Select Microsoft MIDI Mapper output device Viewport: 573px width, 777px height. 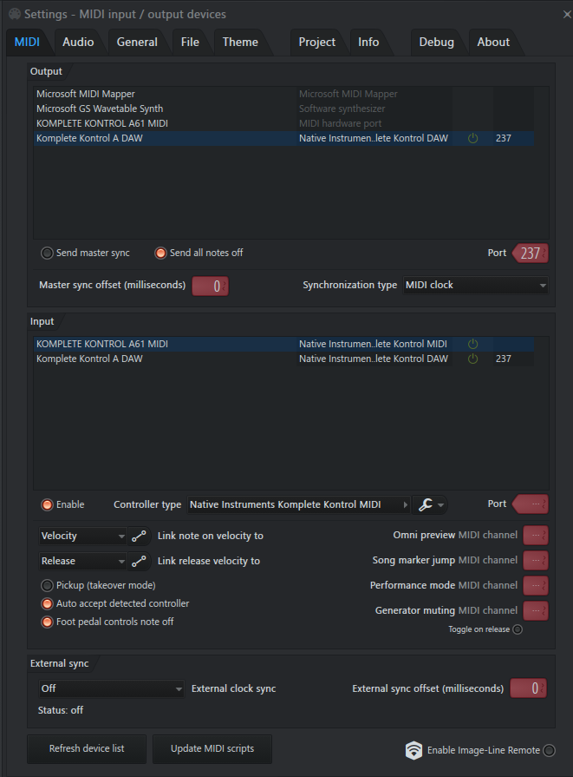284,94
